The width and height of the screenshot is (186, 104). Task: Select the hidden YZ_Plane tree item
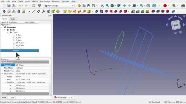pyautogui.click(x=19, y=48)
